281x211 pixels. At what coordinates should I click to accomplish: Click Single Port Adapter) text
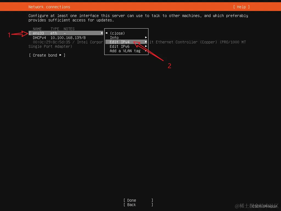50,46
